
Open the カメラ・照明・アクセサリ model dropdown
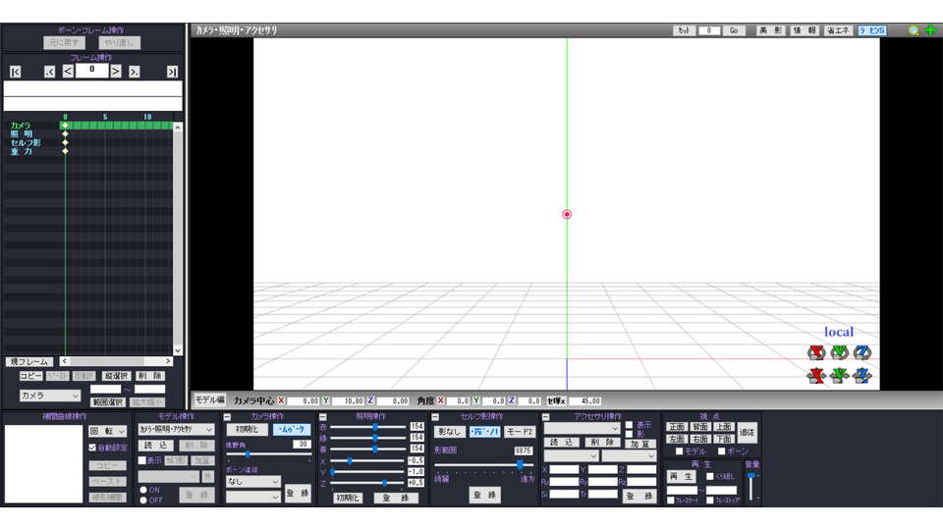point(175,430)
